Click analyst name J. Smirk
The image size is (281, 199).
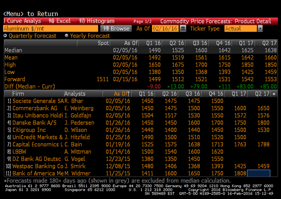coord(75,166)
